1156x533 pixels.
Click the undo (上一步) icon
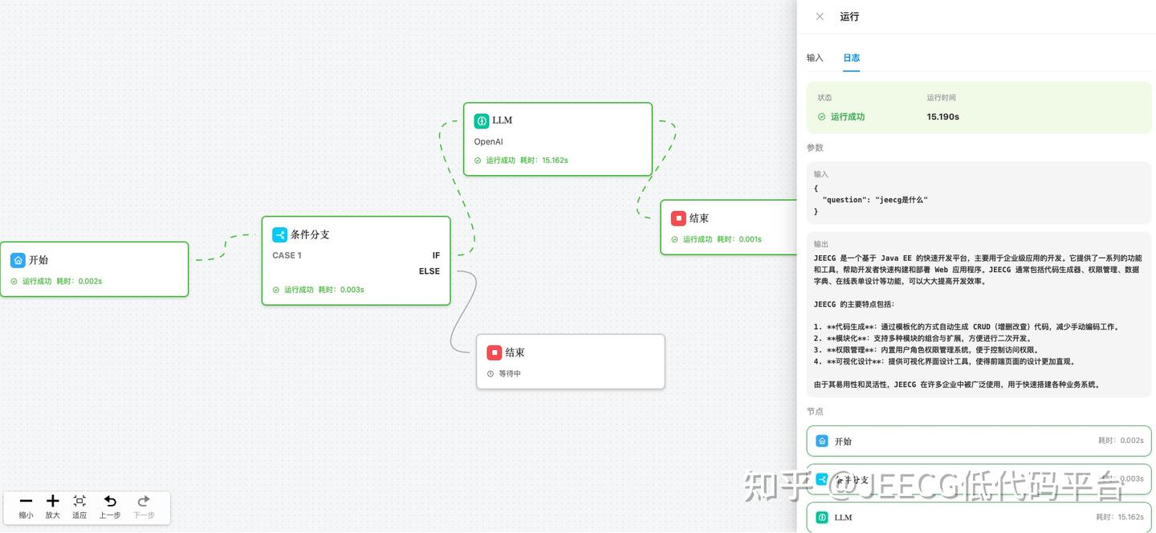tap(110, 501)
